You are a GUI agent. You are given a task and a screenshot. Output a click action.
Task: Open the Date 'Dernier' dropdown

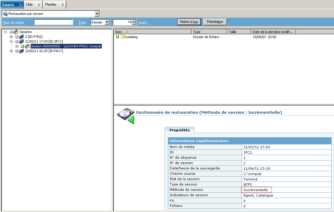pyautogui.click(x=107, y=22)
